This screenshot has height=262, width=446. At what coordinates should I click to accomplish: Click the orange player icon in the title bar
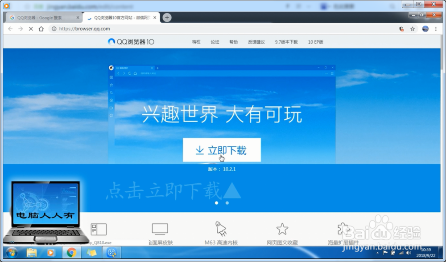[6, 5]
